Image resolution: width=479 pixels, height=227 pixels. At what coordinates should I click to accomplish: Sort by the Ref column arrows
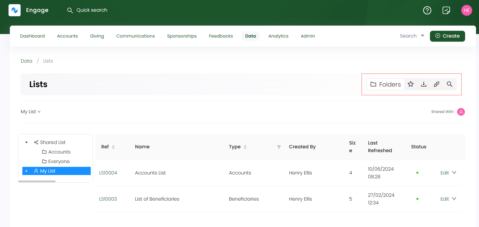click(113, 147)
